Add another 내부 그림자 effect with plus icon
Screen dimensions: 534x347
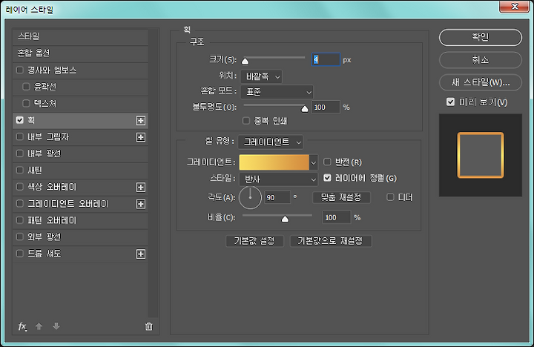pos(141,137)
